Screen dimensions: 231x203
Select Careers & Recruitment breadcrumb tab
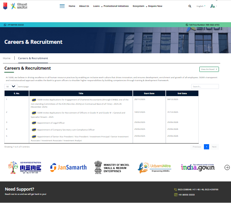coord(33,58)
